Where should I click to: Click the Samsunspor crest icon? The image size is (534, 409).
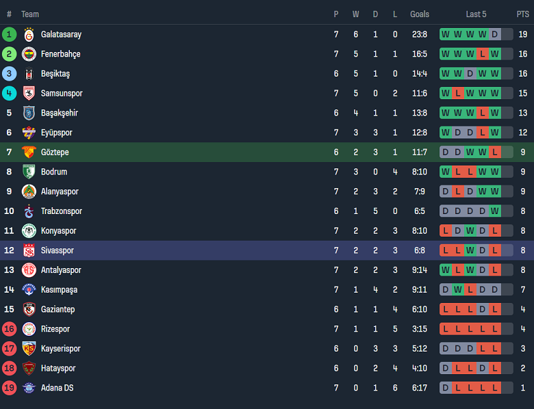tap(29, 93)
